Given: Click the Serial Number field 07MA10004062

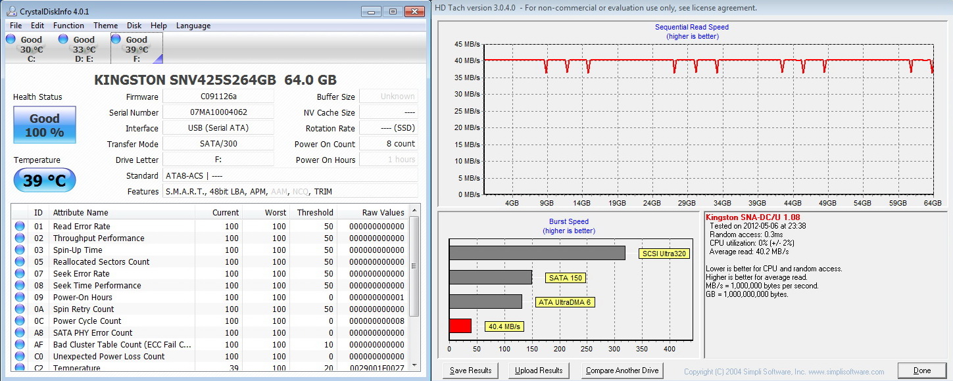Looking at the screenshot, I should pos(218,112).
